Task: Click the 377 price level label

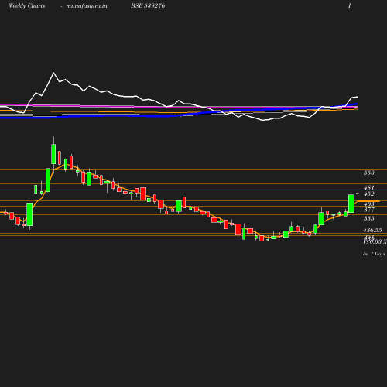Action: (x=369, y=210)
